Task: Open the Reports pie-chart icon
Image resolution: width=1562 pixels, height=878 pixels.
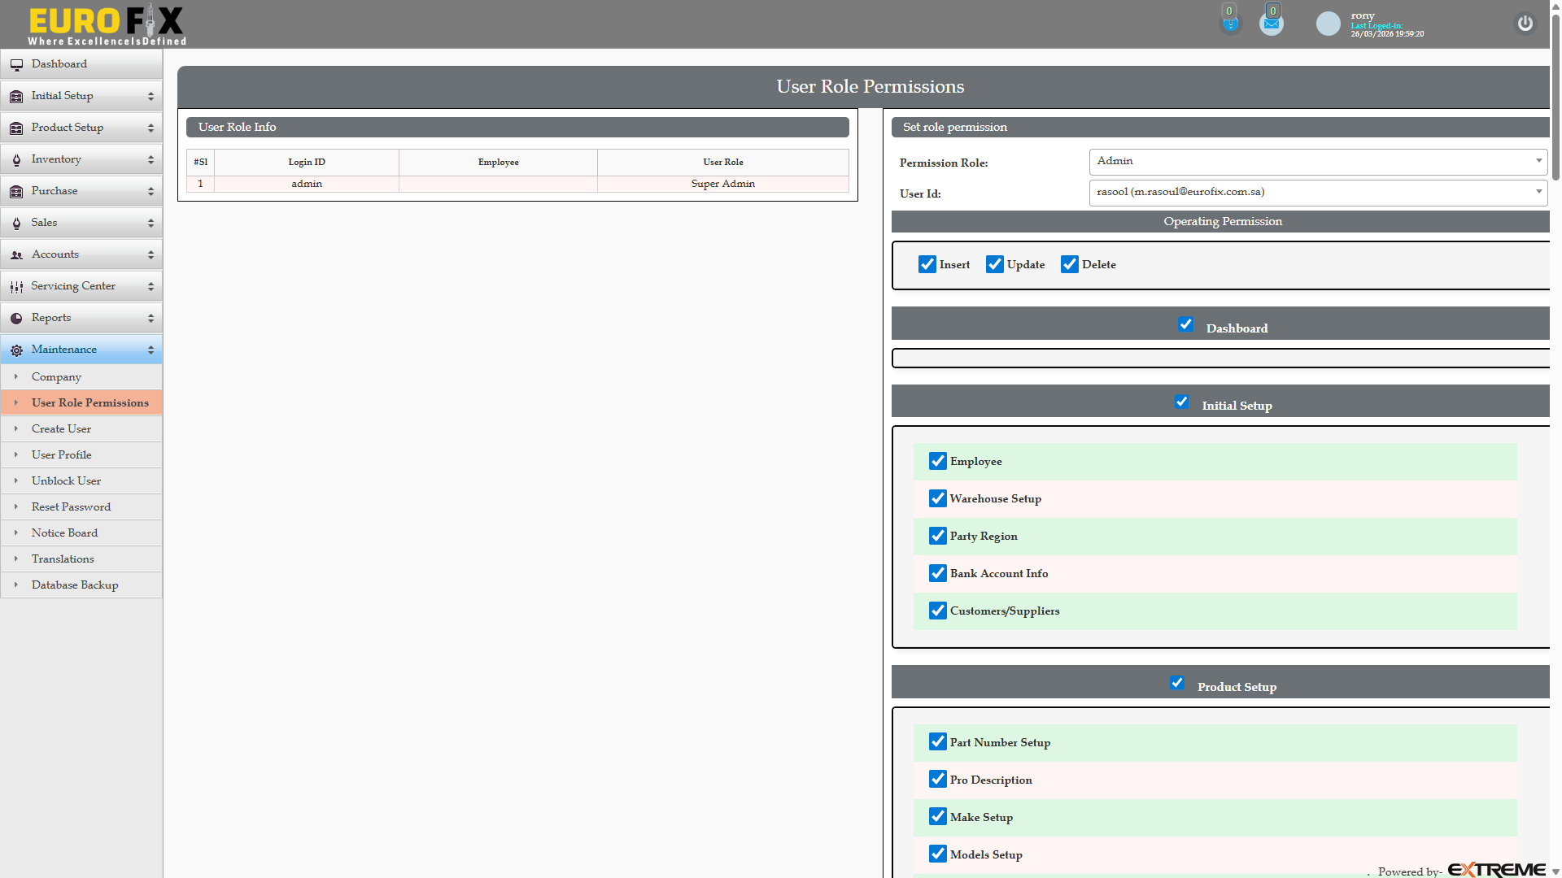Action: click(16, 318)
